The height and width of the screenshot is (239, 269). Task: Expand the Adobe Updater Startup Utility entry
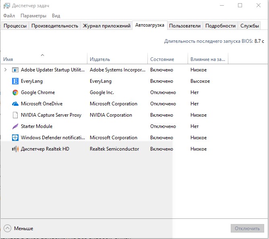click(x=5, y=70)
